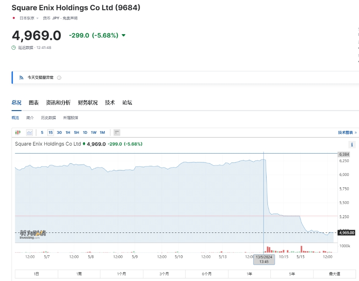Open the 历史数据 sub-tab

[x=49, y=118]
